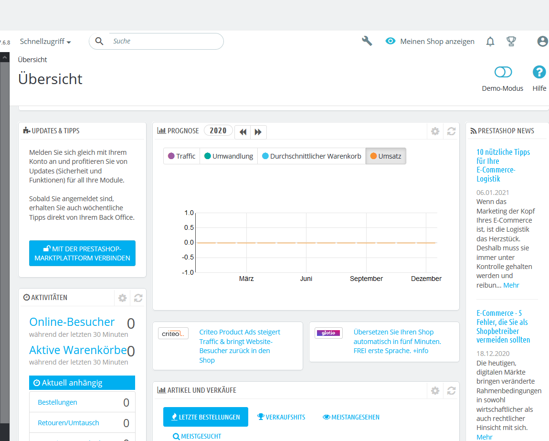This screenshot has height=441, width=549.
Task: Open gear settings in Artikel und Verkäufe
Action: tap(435, 390)
